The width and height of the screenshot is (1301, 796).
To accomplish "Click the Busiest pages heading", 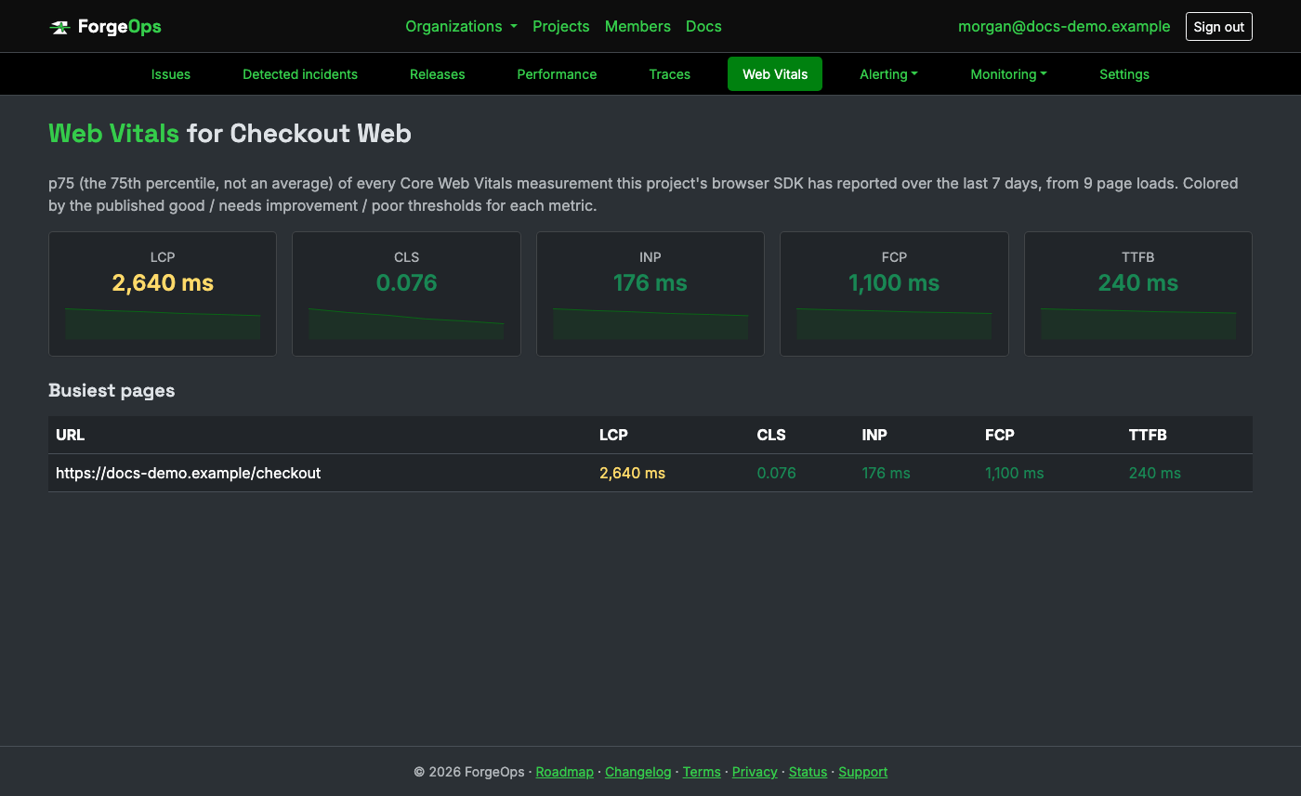I will [112, 391].
